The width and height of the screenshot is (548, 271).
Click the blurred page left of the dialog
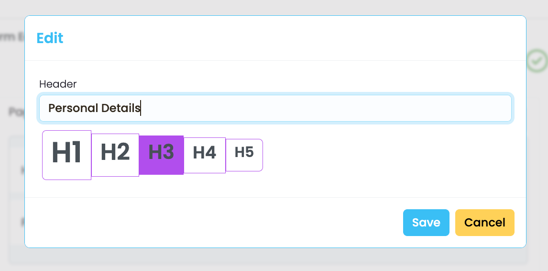tap(12, 140)
